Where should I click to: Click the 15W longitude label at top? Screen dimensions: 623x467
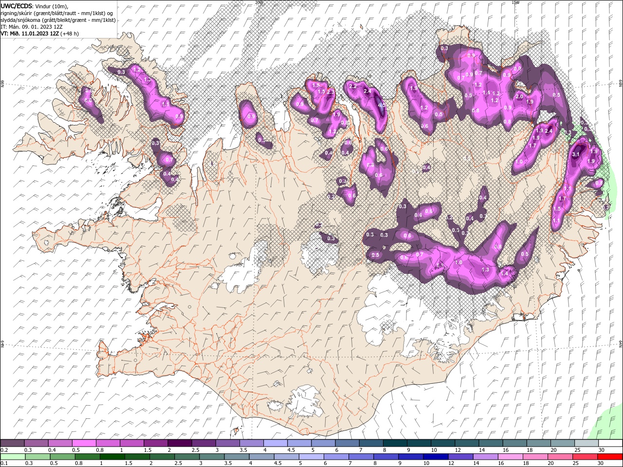(515, 2)
